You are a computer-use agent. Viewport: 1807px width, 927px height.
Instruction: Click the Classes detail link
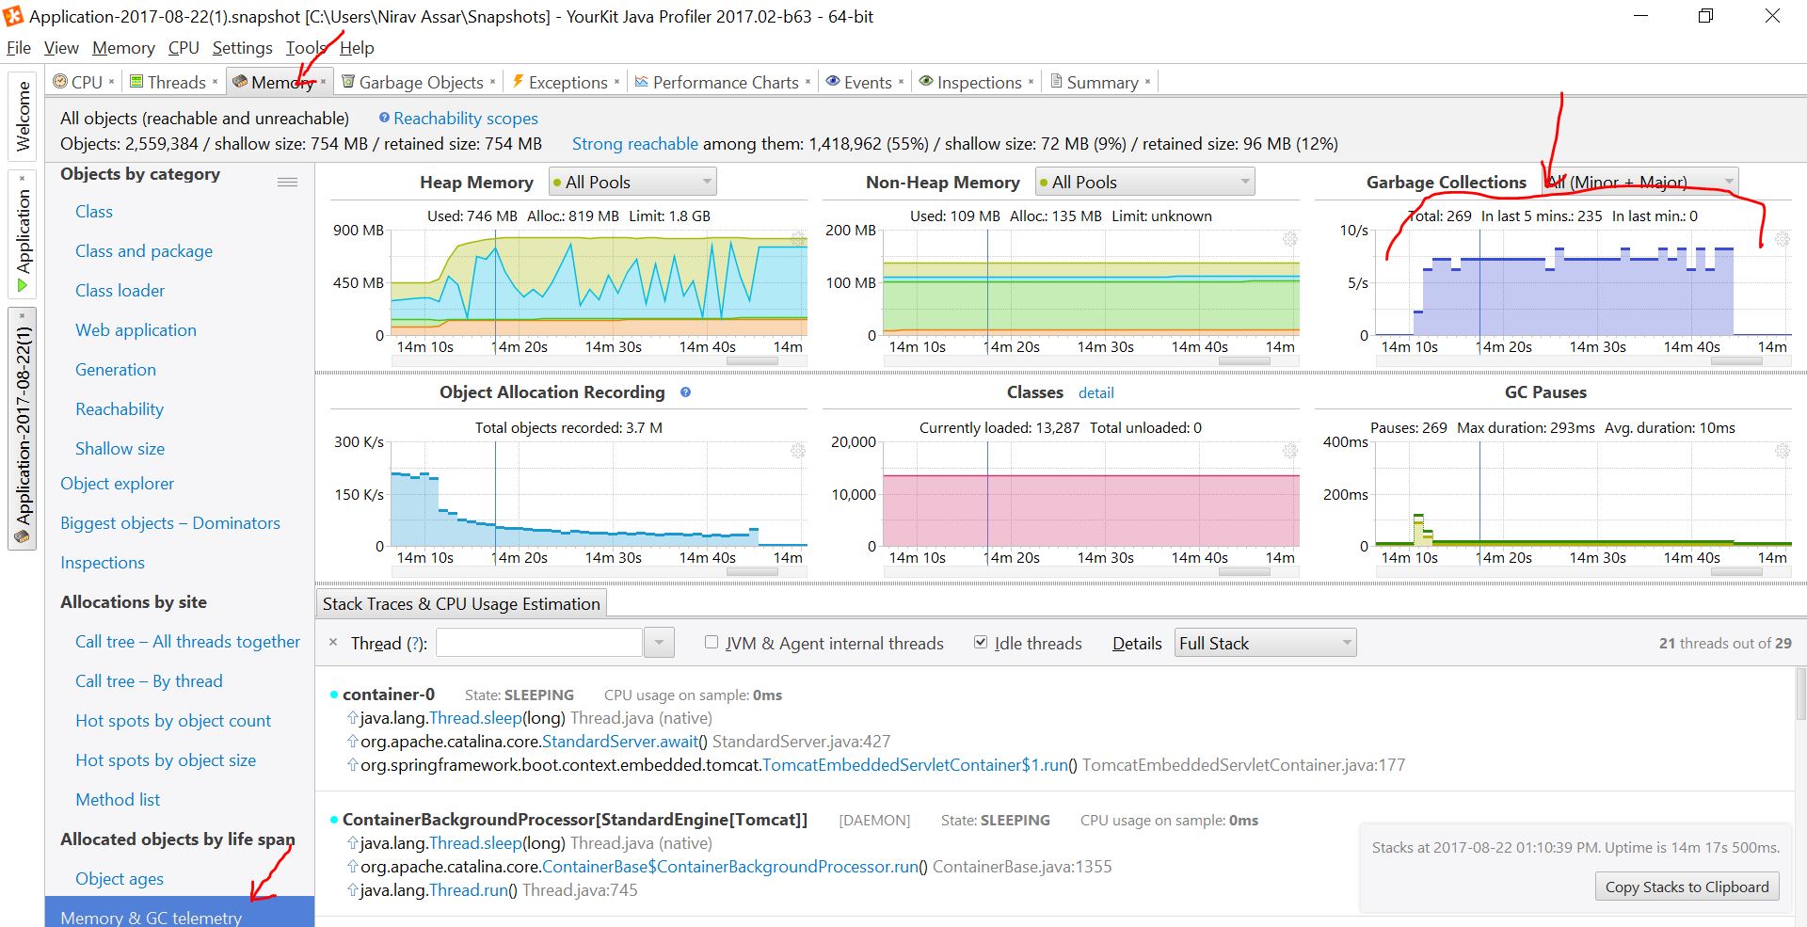pos(1096,392)
